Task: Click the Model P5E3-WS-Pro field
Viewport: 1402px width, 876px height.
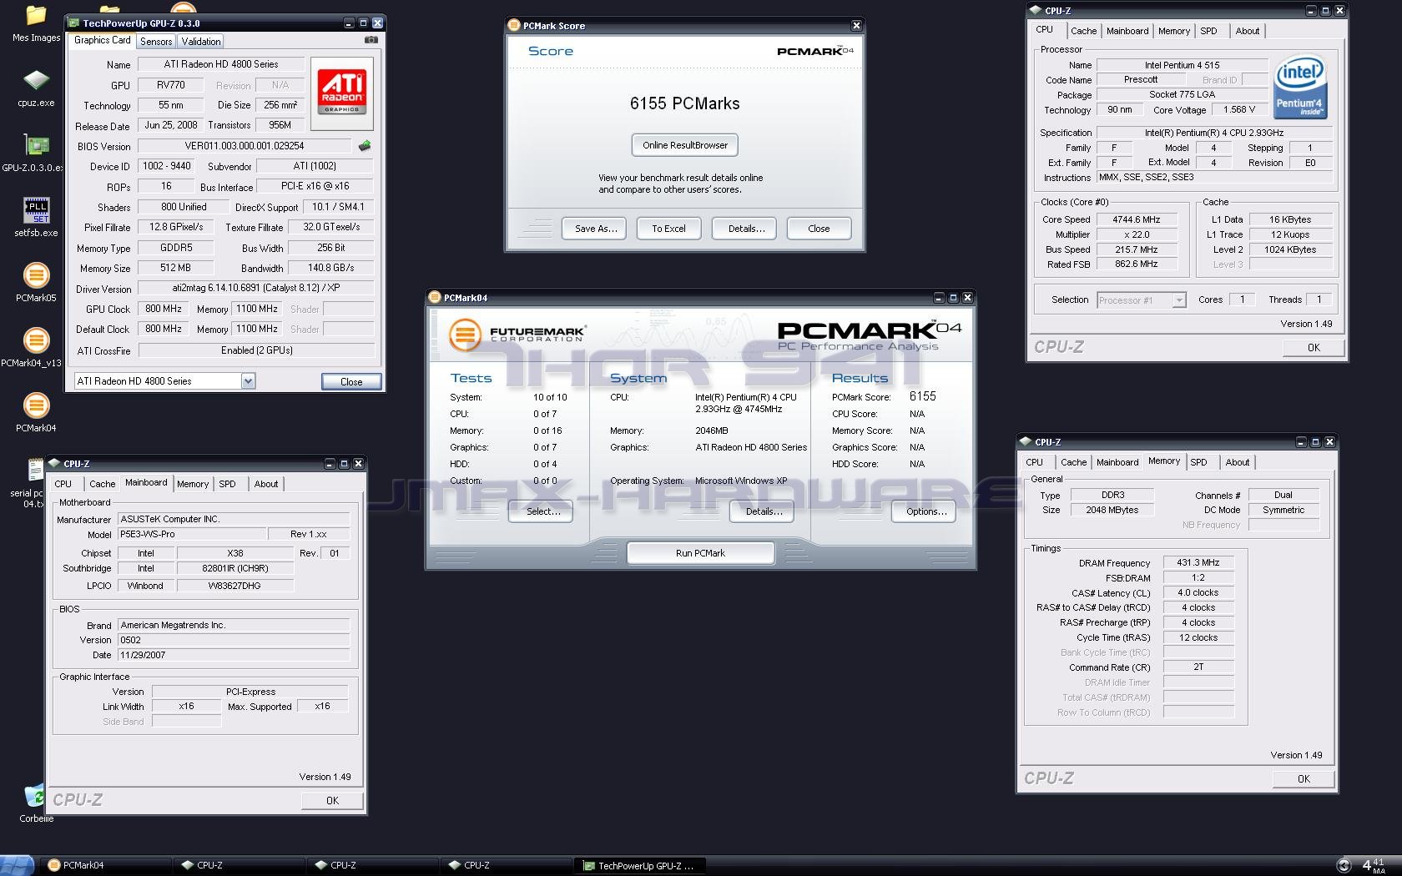Action: [190, 534]
